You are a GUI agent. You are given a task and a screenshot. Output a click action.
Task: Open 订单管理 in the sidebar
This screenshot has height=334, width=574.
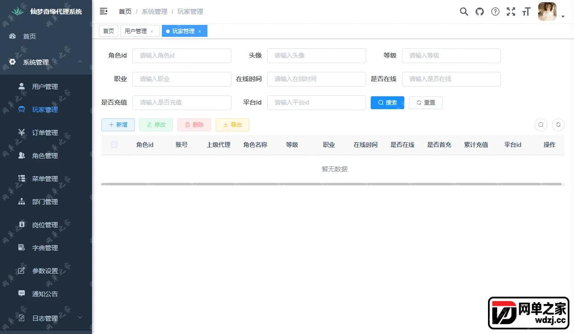(x=46, y=133)
